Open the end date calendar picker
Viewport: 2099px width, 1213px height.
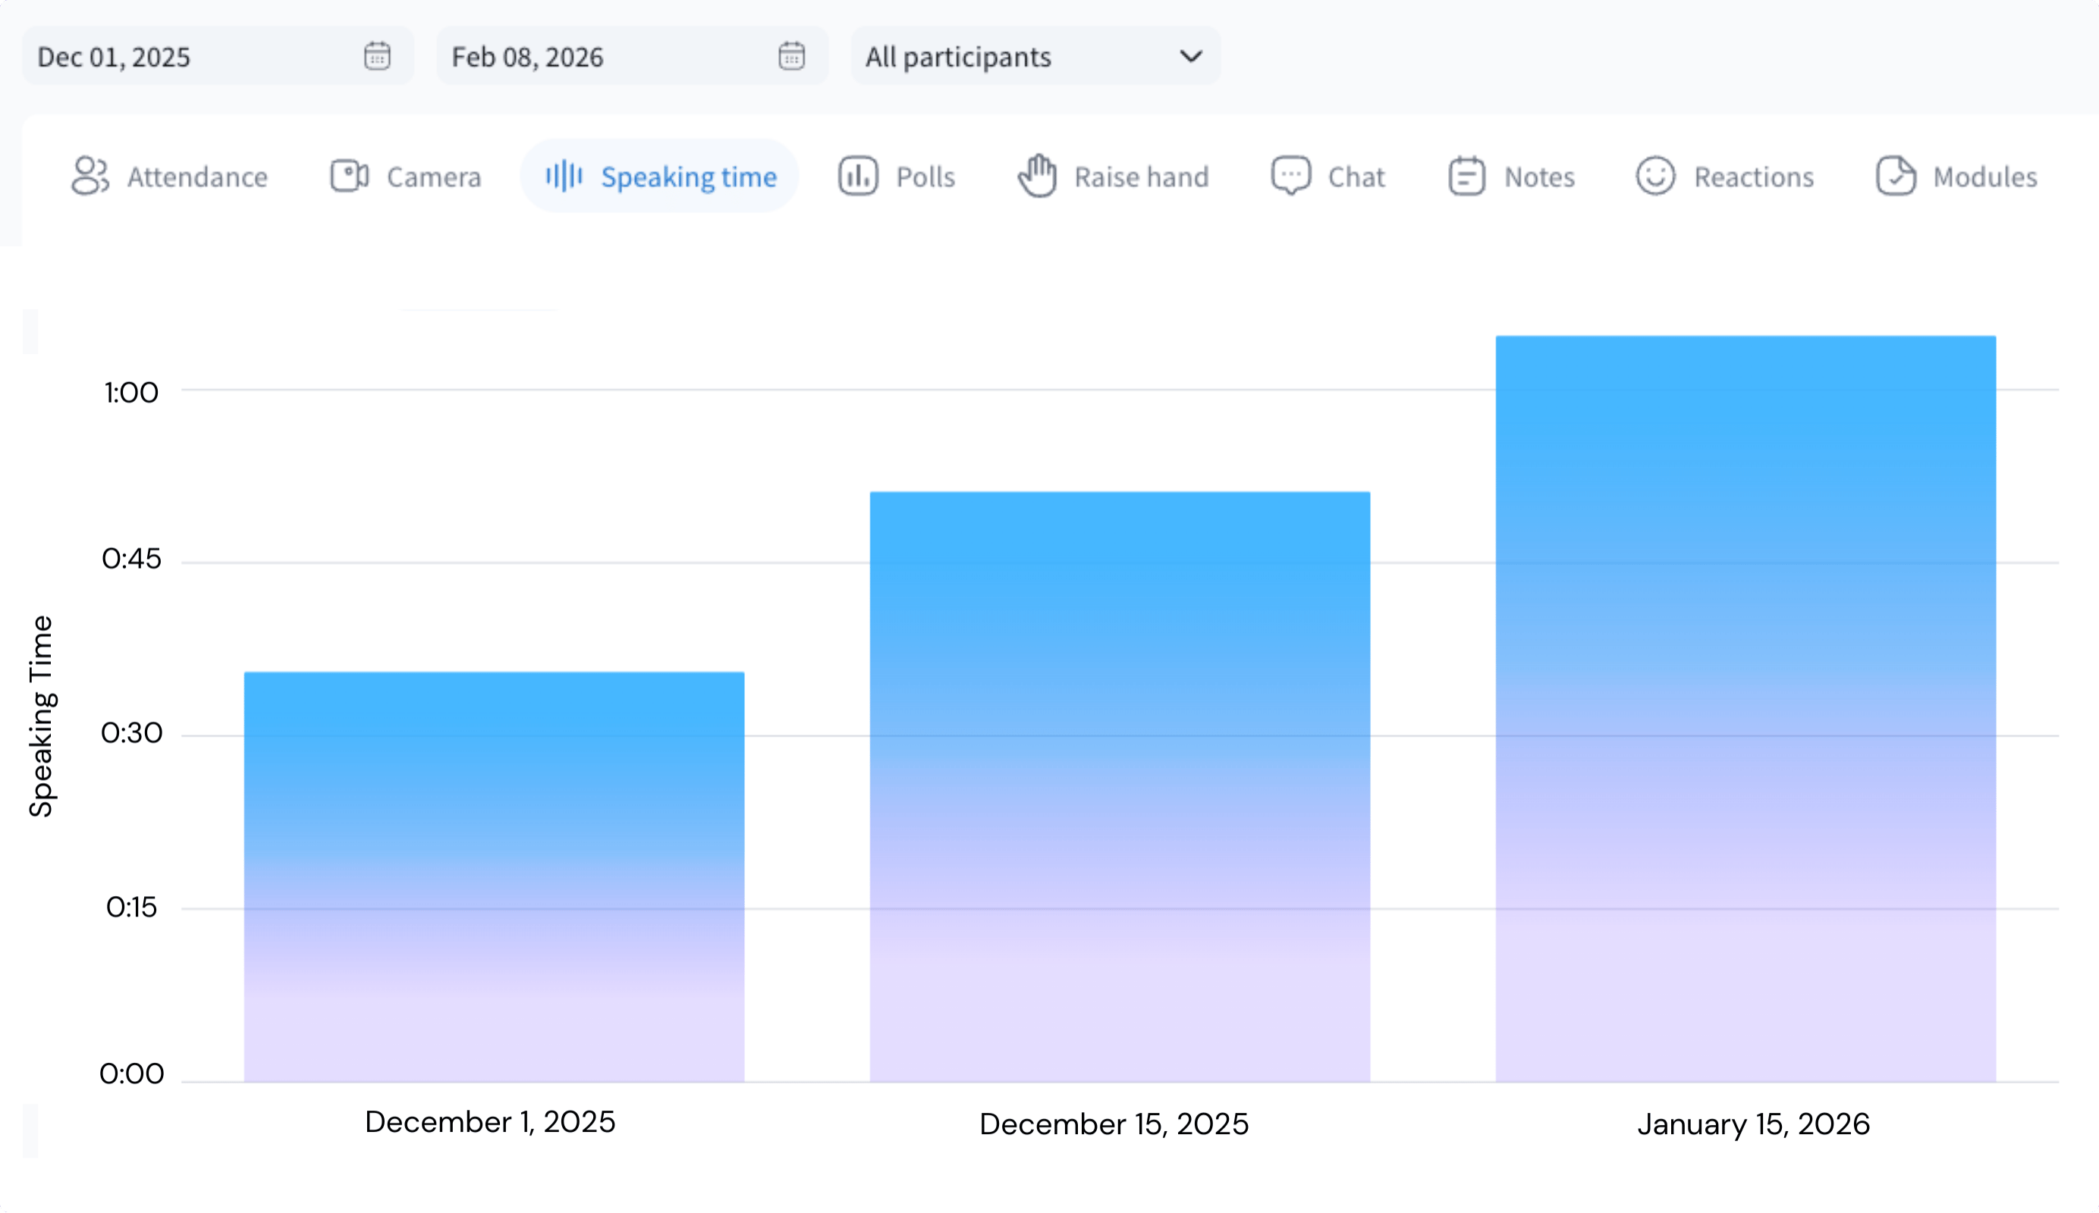792,56
